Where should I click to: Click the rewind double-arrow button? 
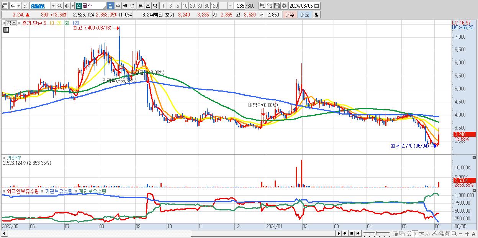tap(345, 233)
